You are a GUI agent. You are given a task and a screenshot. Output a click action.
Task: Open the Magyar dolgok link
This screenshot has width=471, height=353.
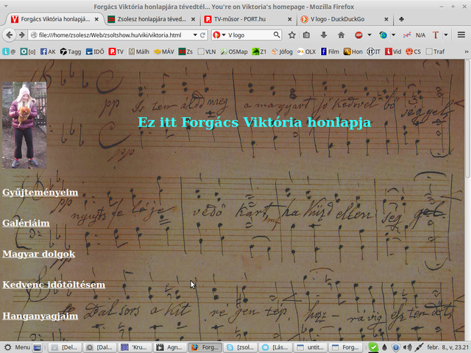(x=39, y=254)
